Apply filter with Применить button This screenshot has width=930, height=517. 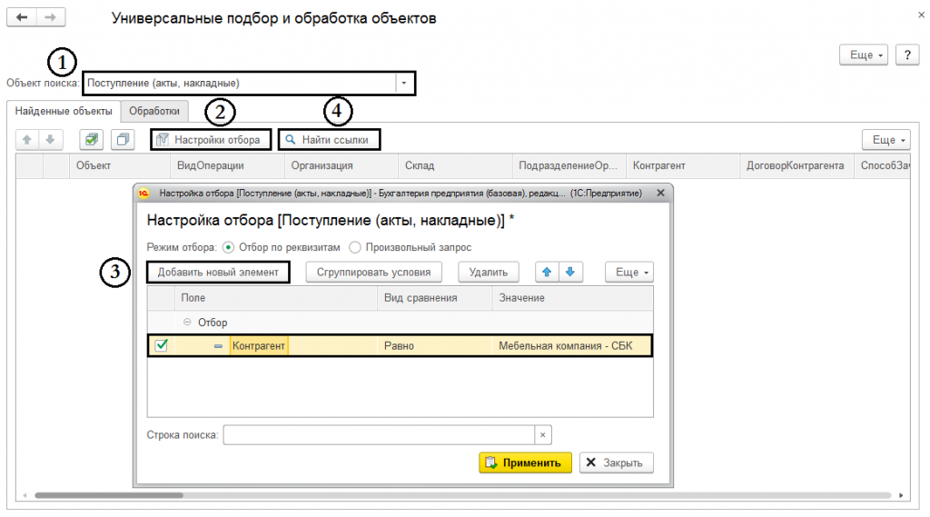coord(526,462)
